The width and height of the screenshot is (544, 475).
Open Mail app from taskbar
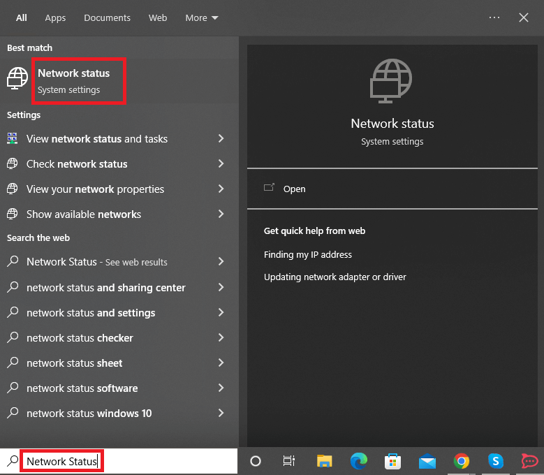(x=427, y=461)
